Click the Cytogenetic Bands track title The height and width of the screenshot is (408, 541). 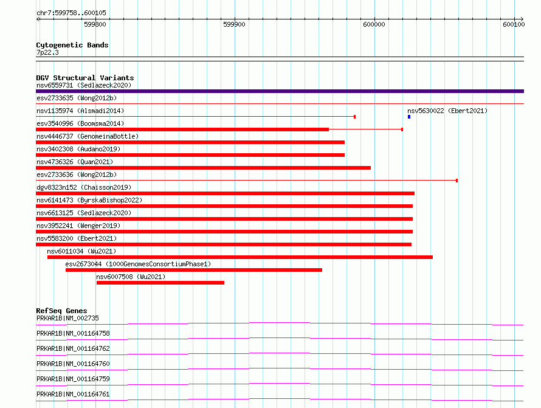point(72,45)
